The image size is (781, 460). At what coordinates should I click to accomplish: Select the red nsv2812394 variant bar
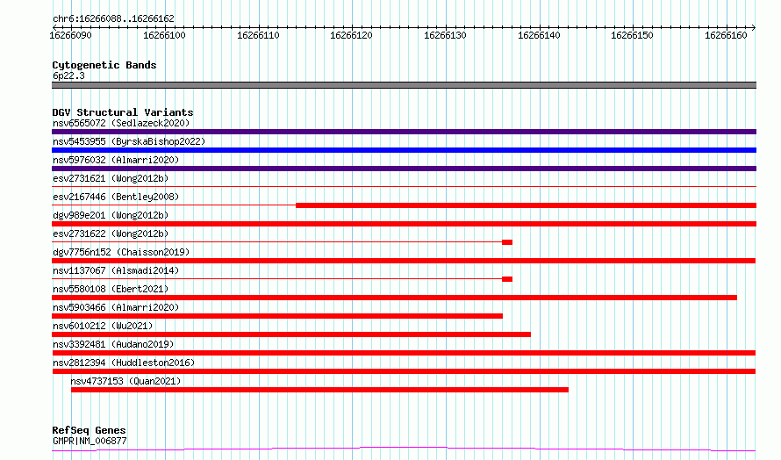(x=404, y=371)
